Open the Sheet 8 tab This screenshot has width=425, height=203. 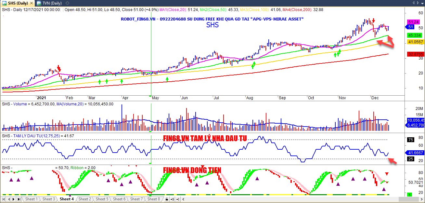pos(153,199)
